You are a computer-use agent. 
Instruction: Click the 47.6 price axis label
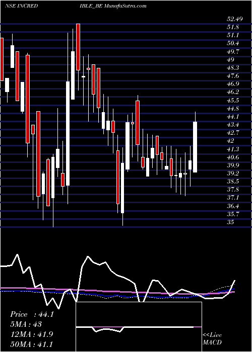pos(233,76)
